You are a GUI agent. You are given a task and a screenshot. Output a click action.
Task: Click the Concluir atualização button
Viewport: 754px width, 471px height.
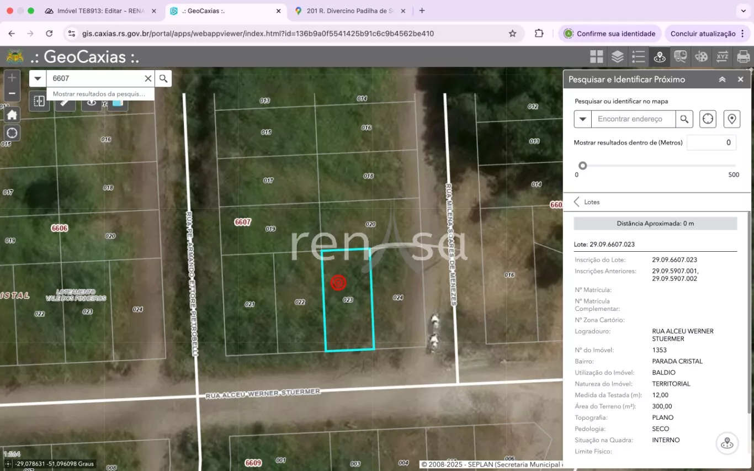[703, 34]
